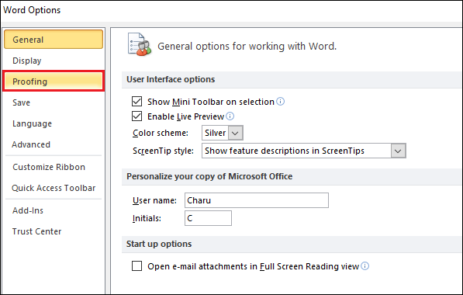Enable Open e-mail attachments in Full Screen Reading
Screen dimensions: 463x295
(136, 266)
